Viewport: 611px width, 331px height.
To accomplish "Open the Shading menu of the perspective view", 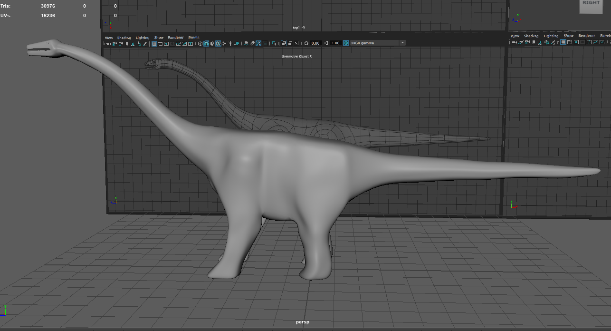I will click(124, 37).
